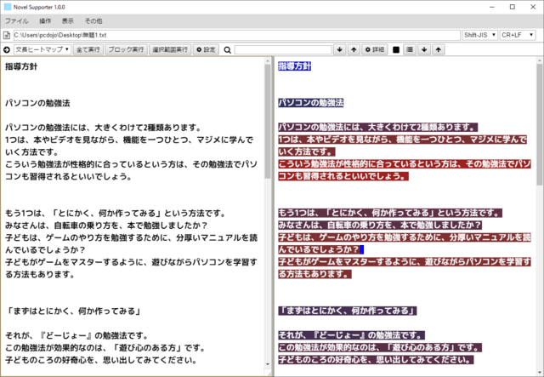Run 選択範囲実行 on the selection

pyautogui.click(x=169, y=50)
